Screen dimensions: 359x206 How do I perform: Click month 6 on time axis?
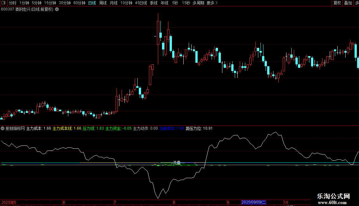64,202
